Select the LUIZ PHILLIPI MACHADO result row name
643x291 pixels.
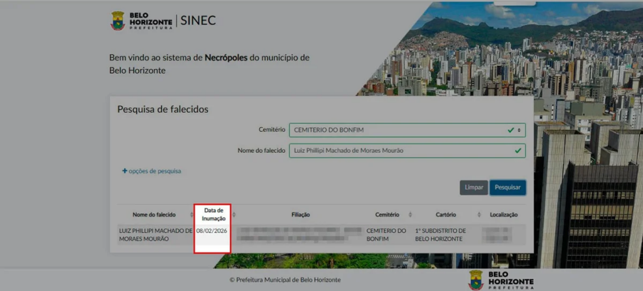coord(155,235)
